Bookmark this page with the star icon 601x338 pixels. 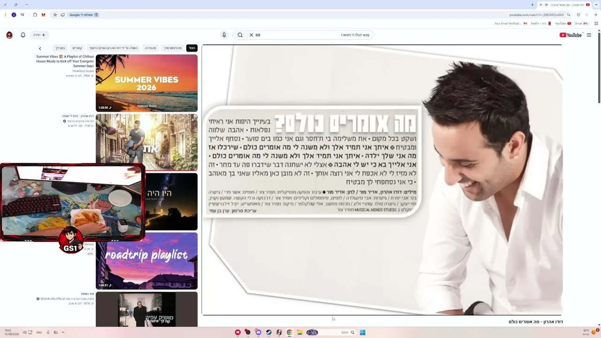point(55,15)
